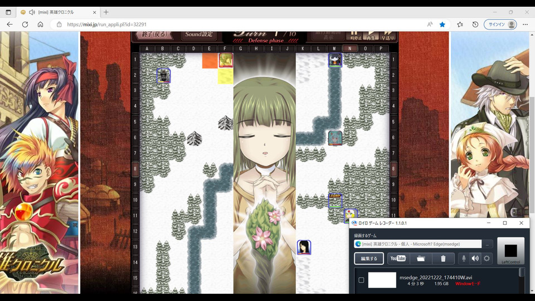The height and width of the screenshot is (301, 535).
Task: Select the teal-haired unit at M6
Action: point(335,138)
